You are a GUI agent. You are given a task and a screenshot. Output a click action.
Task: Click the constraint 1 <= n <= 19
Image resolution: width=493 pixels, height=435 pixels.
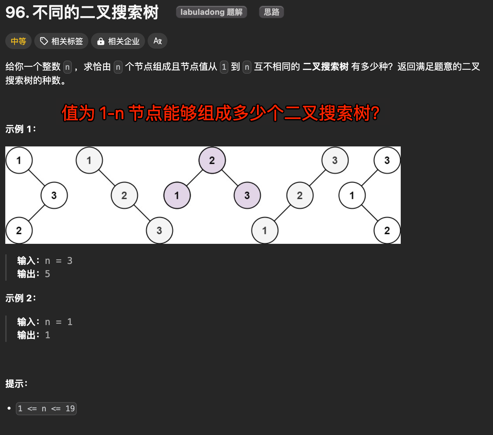click(46, 409)
